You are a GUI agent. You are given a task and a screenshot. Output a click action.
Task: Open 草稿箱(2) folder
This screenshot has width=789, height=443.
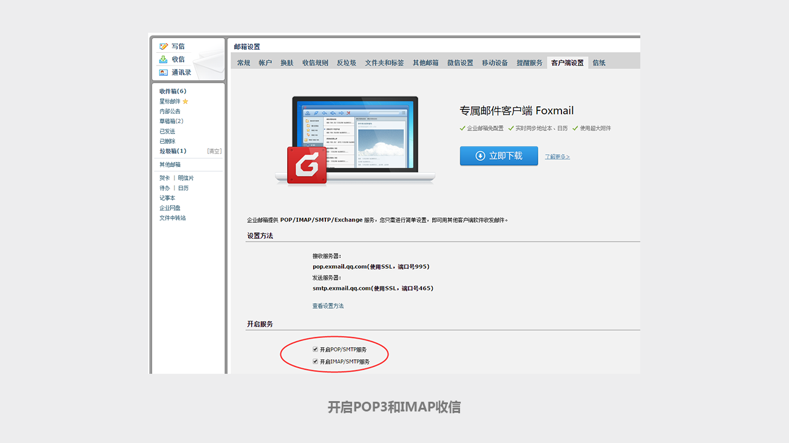click(x=171, y=121)
